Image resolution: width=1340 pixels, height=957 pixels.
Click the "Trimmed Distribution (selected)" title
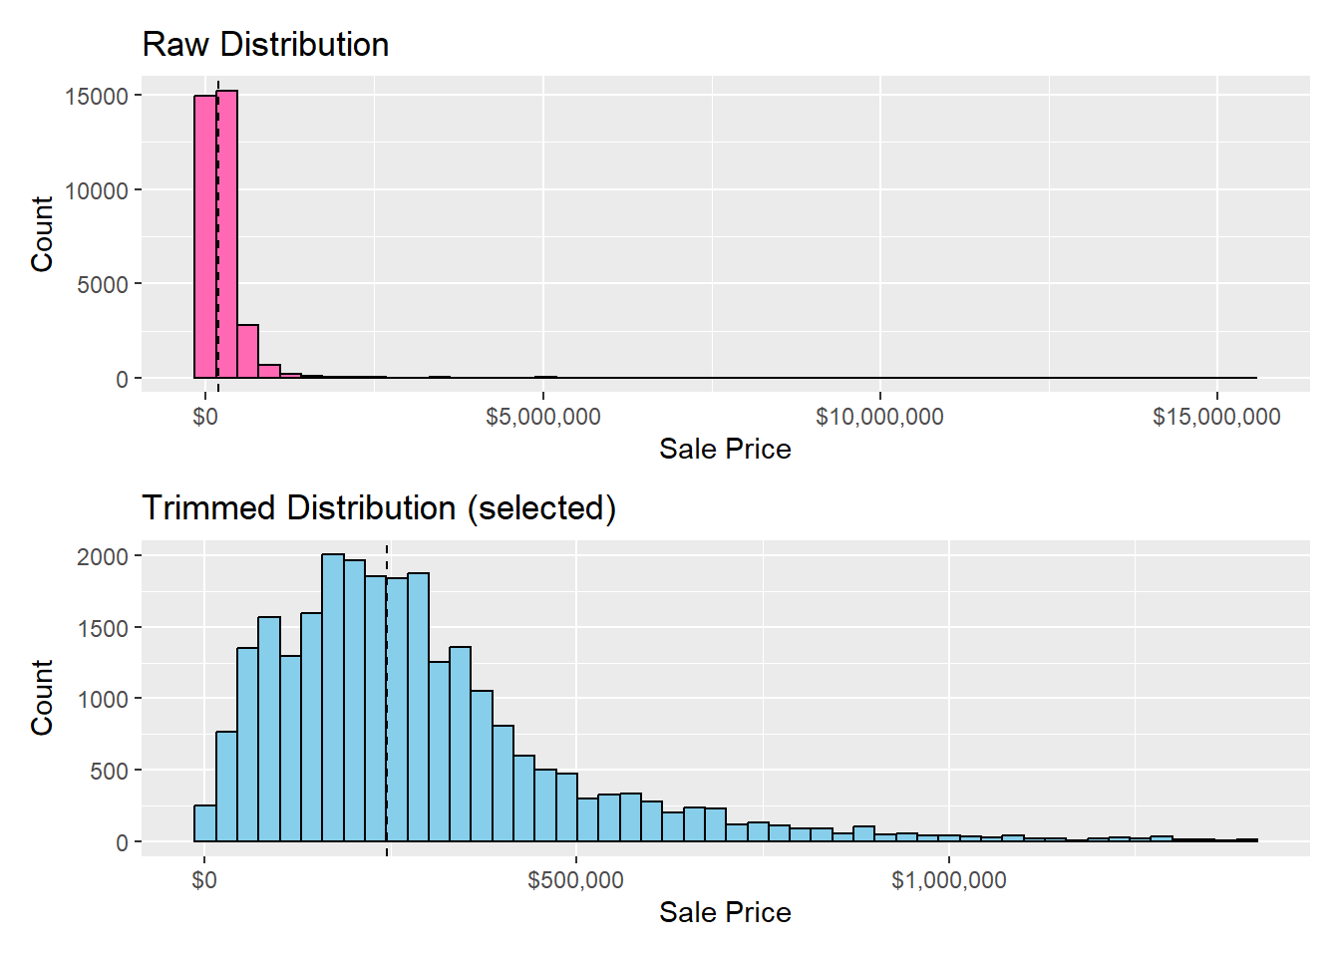click(x=379, y=508)
